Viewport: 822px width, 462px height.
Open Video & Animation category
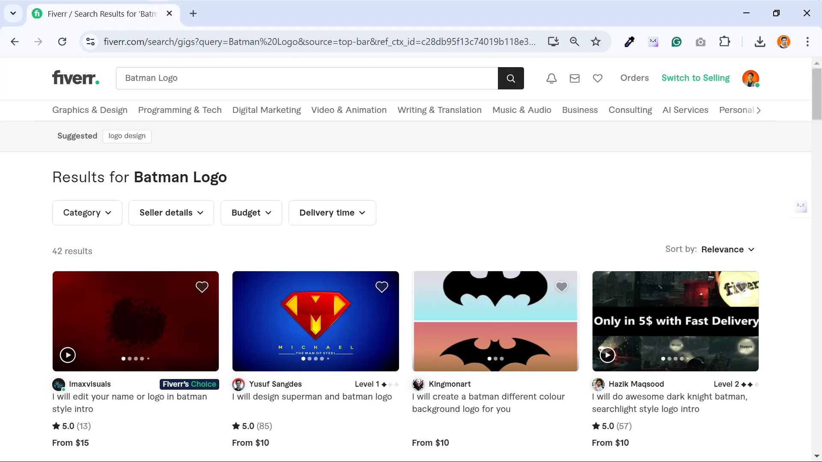(x=349, y=110)
